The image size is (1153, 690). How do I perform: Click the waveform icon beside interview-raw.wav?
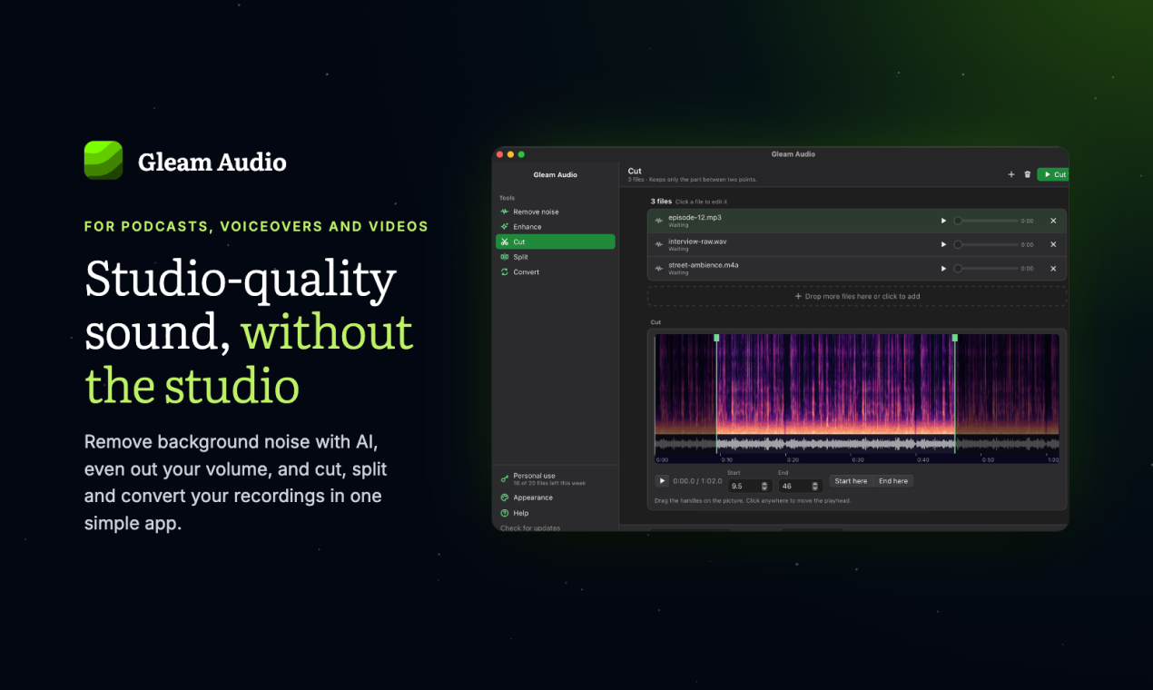[x=659, y=244]
